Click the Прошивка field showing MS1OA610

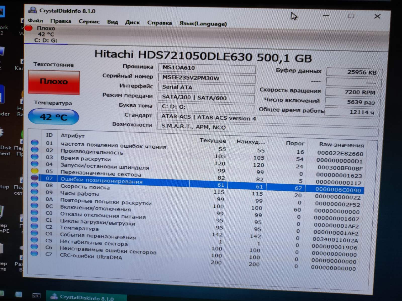coord(207,68)
